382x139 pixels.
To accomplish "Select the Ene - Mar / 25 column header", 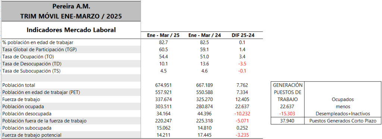I will pos(163,35).
